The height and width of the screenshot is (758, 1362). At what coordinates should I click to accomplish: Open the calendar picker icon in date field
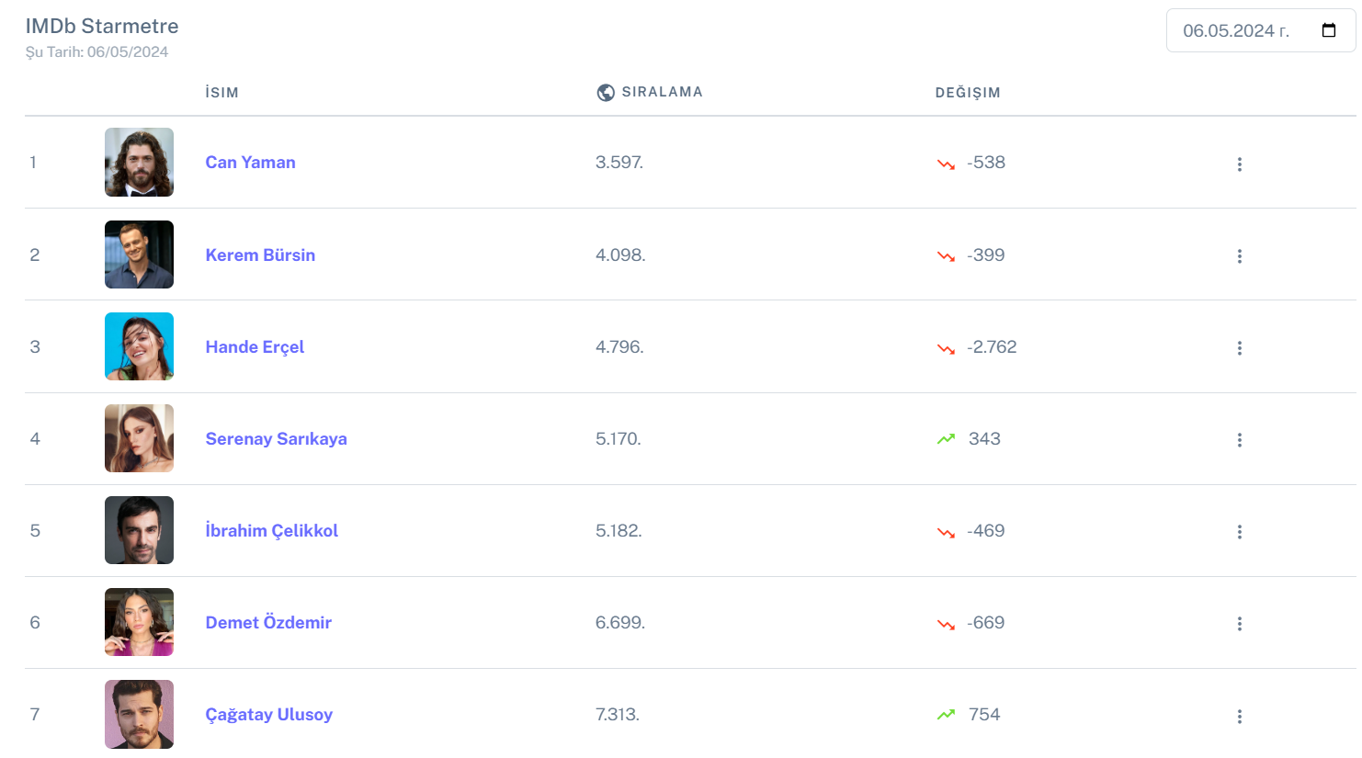pos(1328,30)
